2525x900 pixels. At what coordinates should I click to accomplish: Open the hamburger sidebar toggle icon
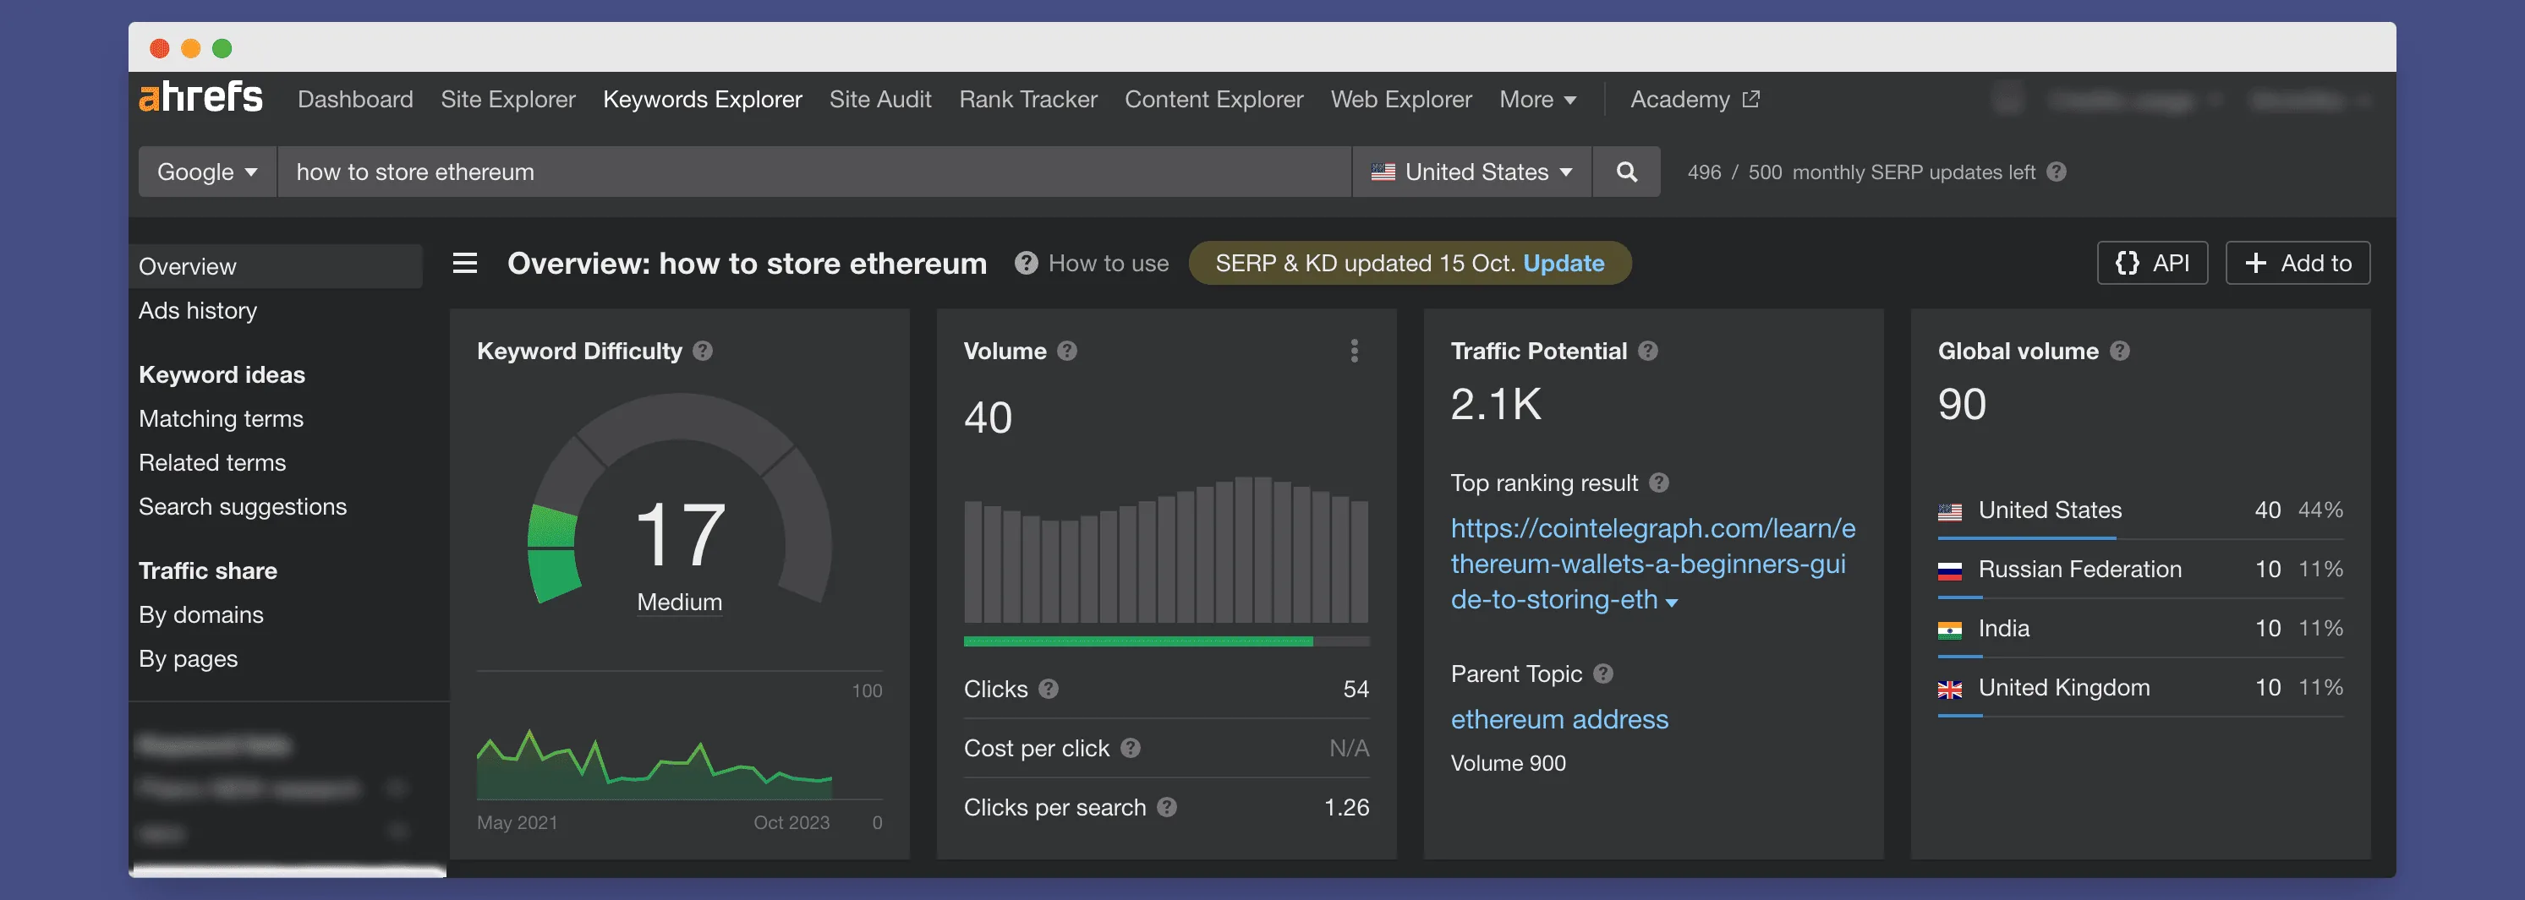click(464, 264)
